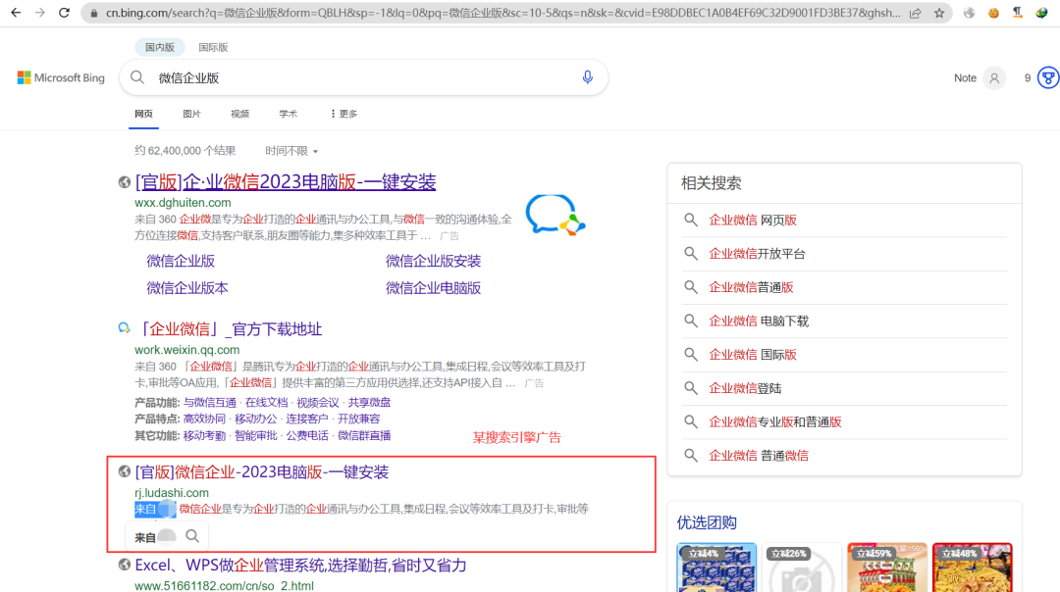
Task: Switch to the 视频 tab
Action: click(x=240, y=114)
